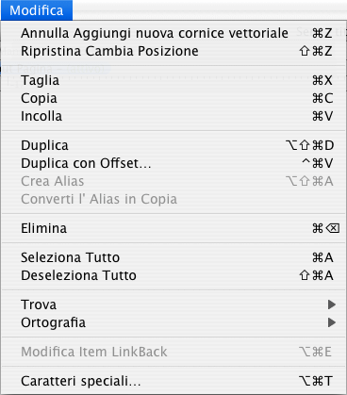Choose Deseleziona Tutto
The image size is (347, 395).
click(173, 275)
